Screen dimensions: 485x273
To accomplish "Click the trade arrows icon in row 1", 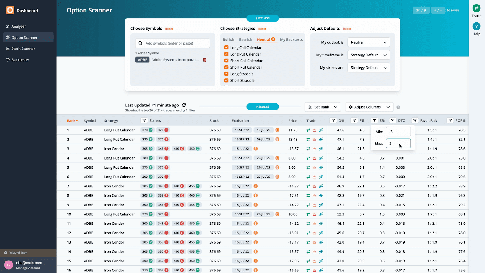I will [308, 130].
